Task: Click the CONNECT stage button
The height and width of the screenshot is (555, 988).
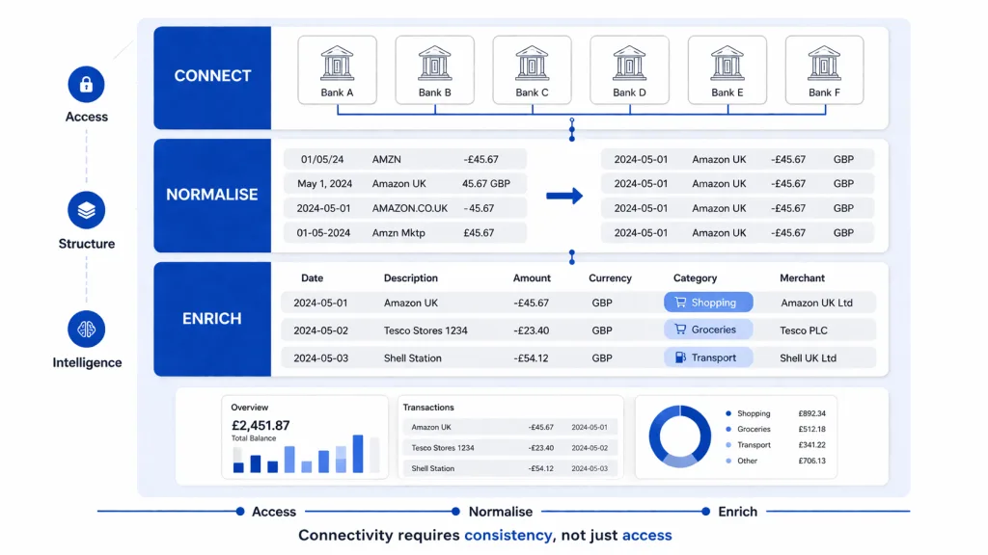Action: coord(212,76)
